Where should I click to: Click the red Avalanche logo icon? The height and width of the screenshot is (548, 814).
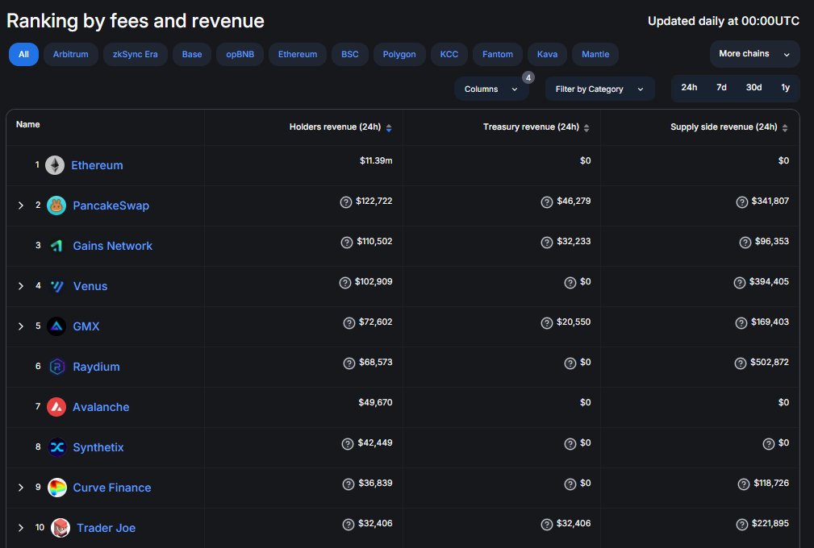coord(56,407)
